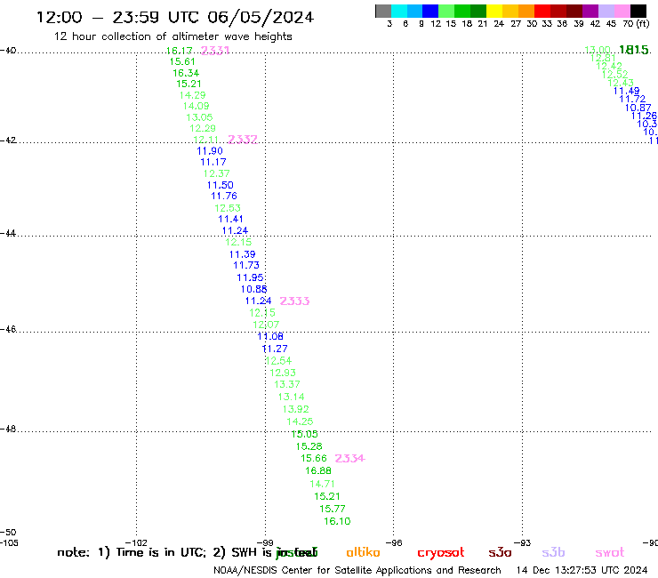Click the pink swatch near the 70 label
This screenshot has width=658, height=578.
(622, 11)
